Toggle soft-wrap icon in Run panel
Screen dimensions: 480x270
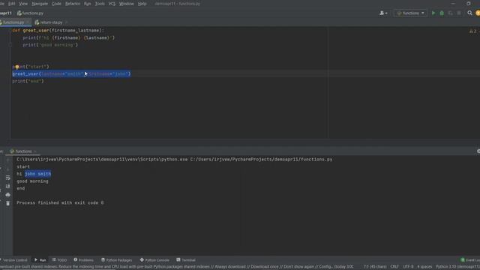(x=8, y=178)
